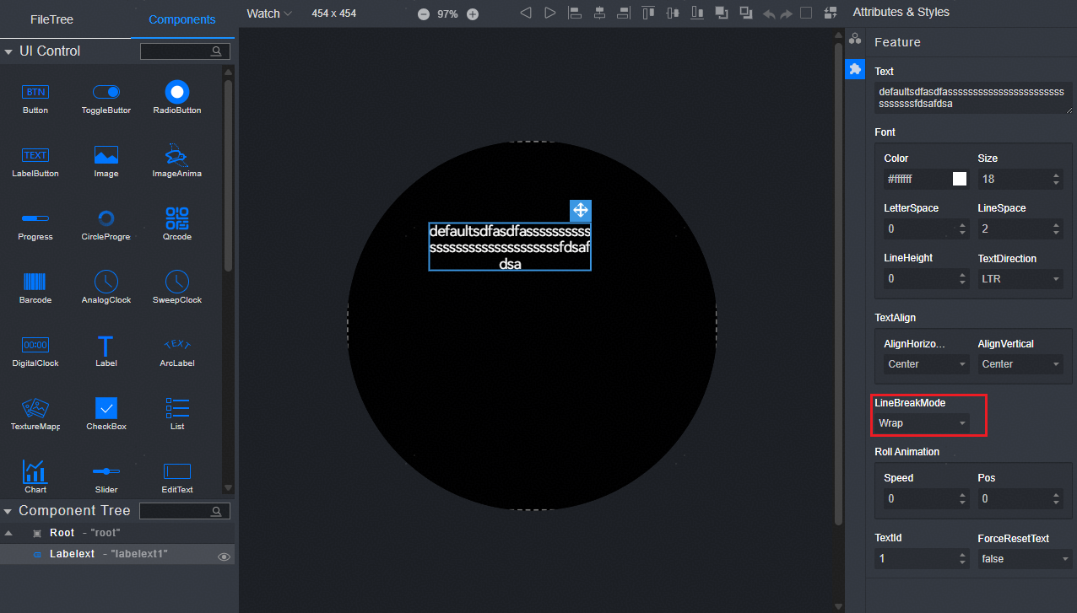Click the bring to front icon

tap(722, 13)
